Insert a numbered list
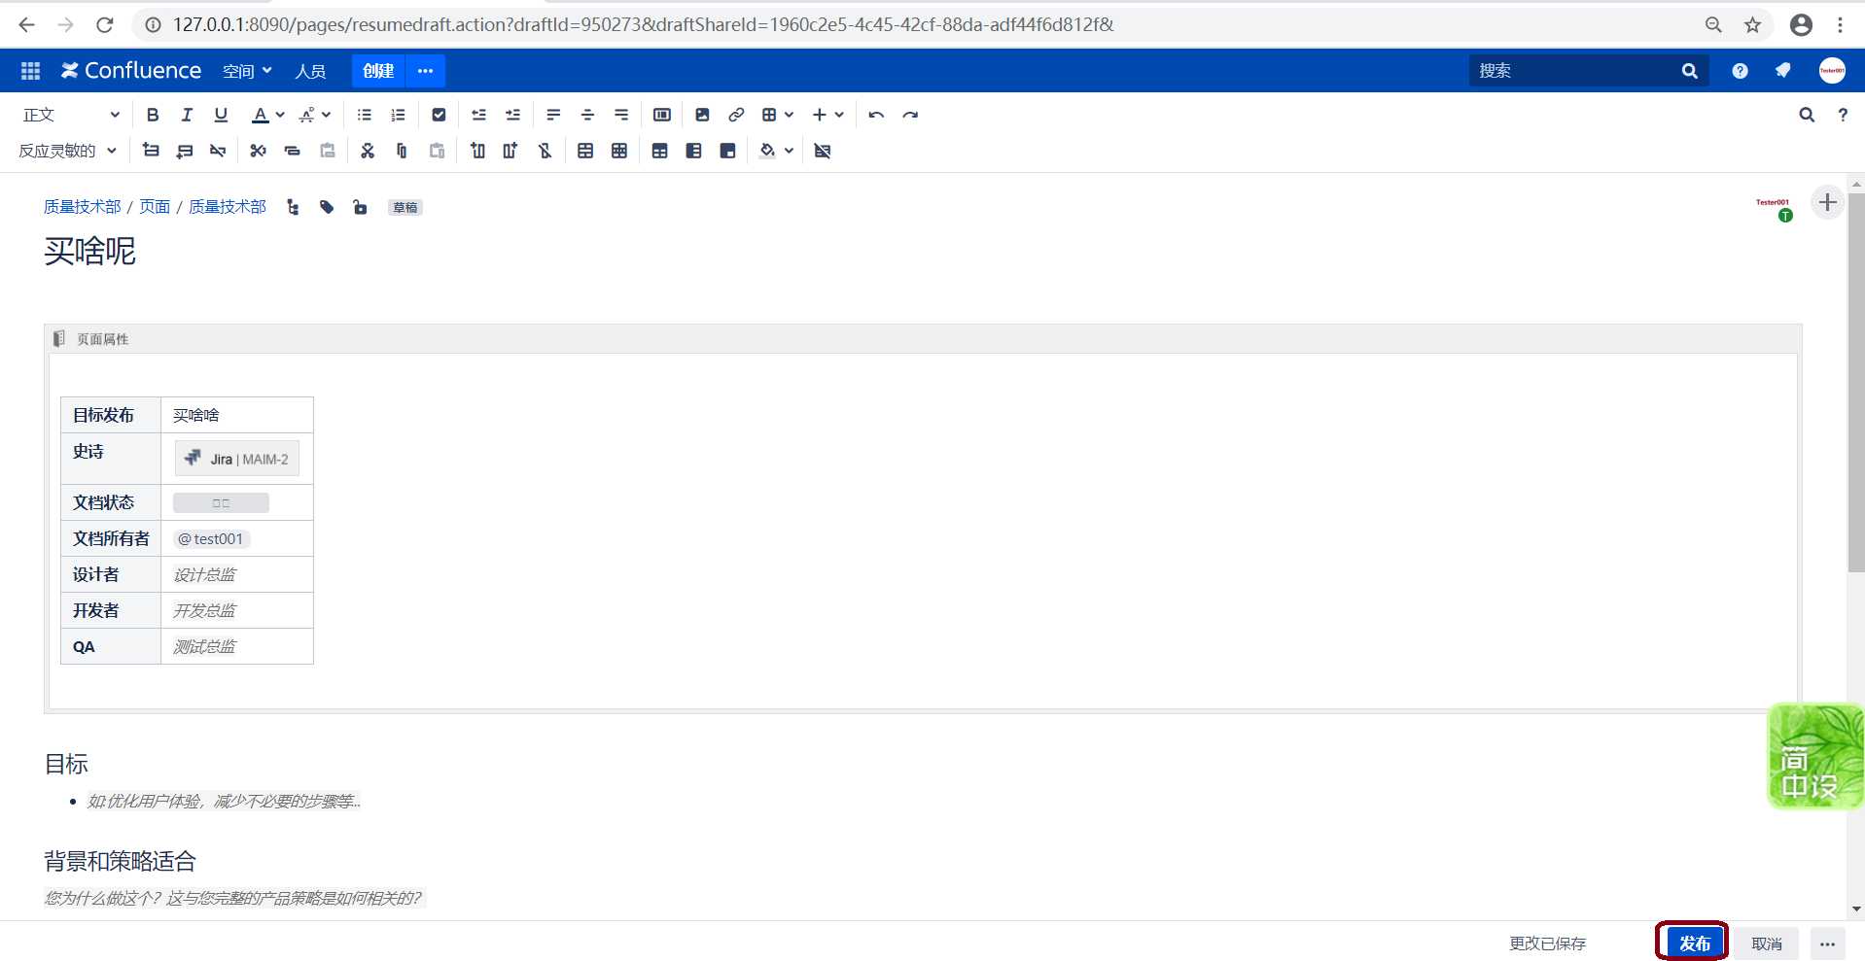1865x961 pixels. [x=398, y=115]
